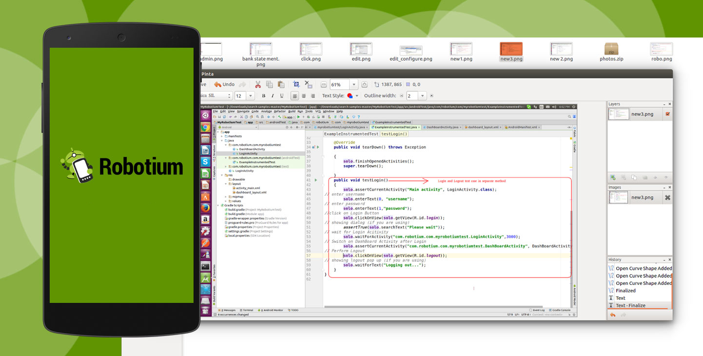Open the outline width 2 dropdown
This screenshot has height=356, width=703.
coord(423,96)
